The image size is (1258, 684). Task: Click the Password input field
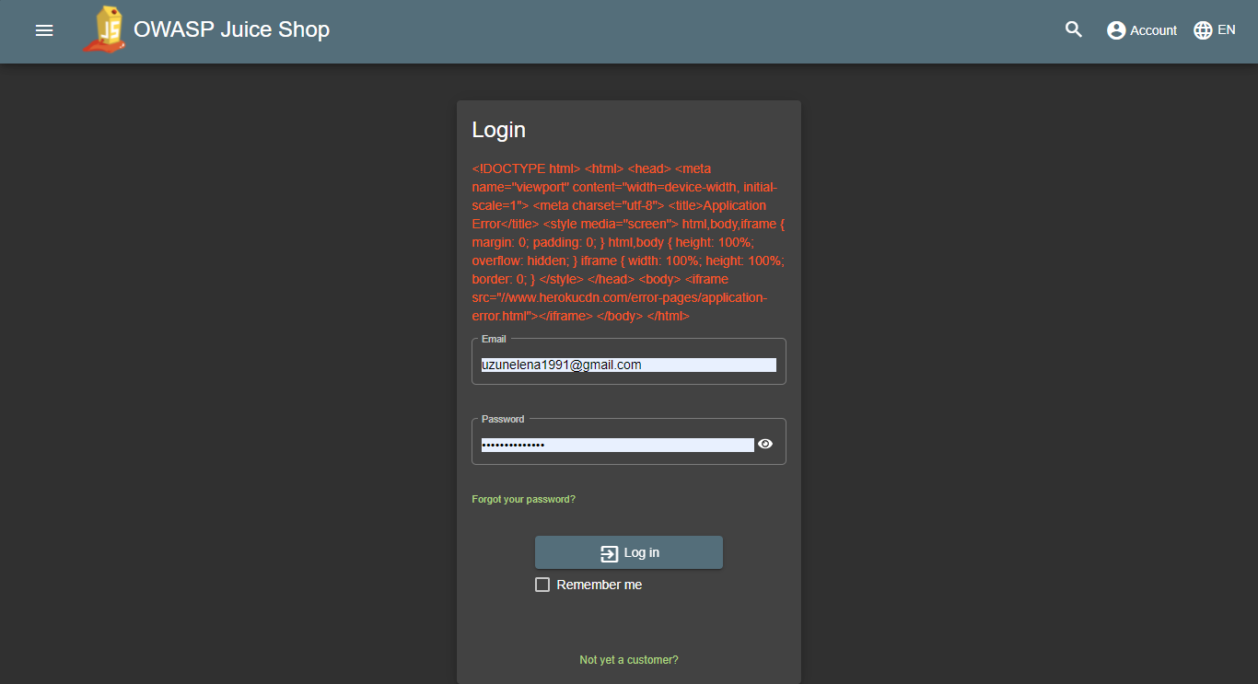click(617, 444)
